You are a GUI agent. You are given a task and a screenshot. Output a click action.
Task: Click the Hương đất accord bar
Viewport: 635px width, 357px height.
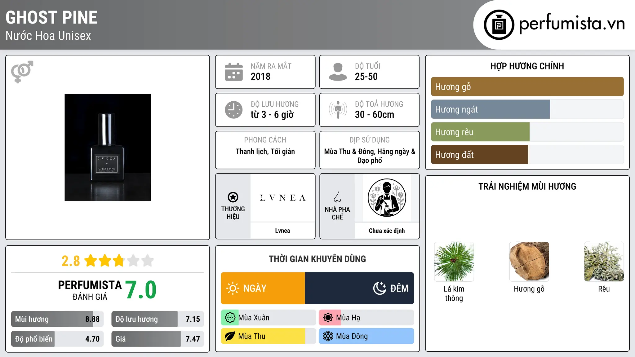point(527,155)
